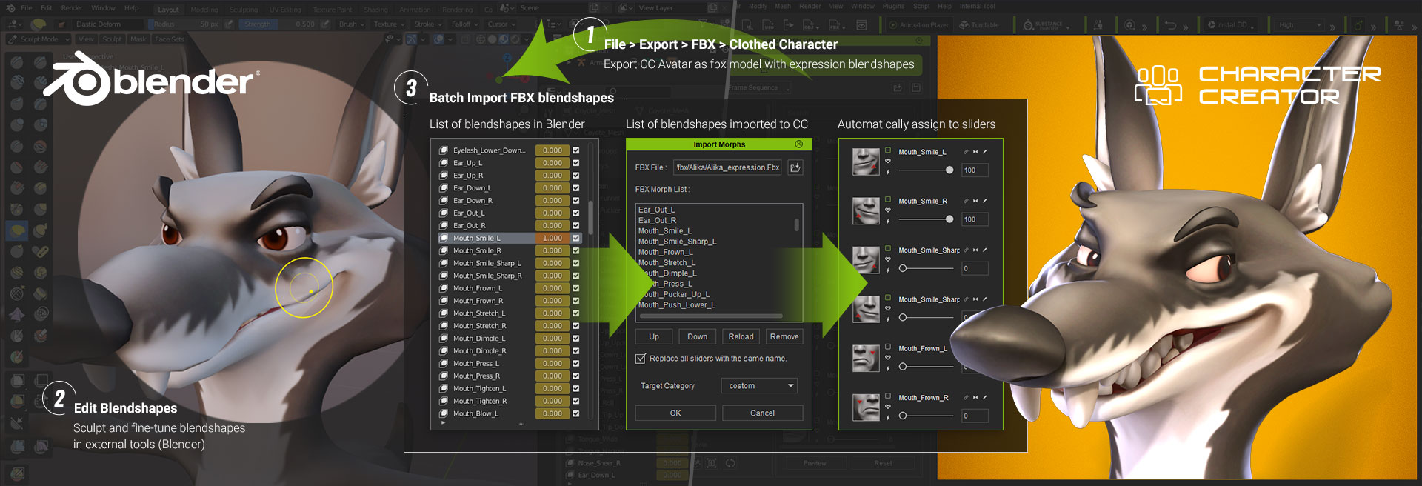Click the Blender logo icon in menu bar
Viewport: 1422px width, 486px height.
pyautogui.click(x=10, y=8)
